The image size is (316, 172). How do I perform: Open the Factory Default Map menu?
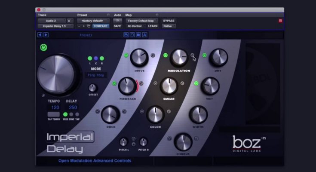click(x=142, y=21)
